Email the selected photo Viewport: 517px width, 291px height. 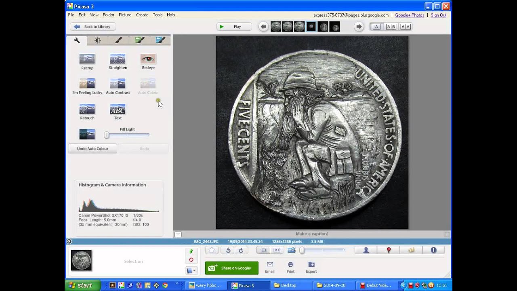point(270,267)
